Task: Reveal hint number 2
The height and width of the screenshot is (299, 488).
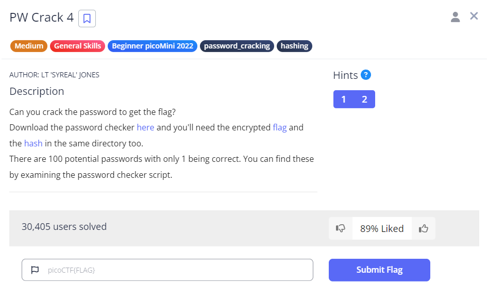Action: pyautogui.click(x=364, y=99)
